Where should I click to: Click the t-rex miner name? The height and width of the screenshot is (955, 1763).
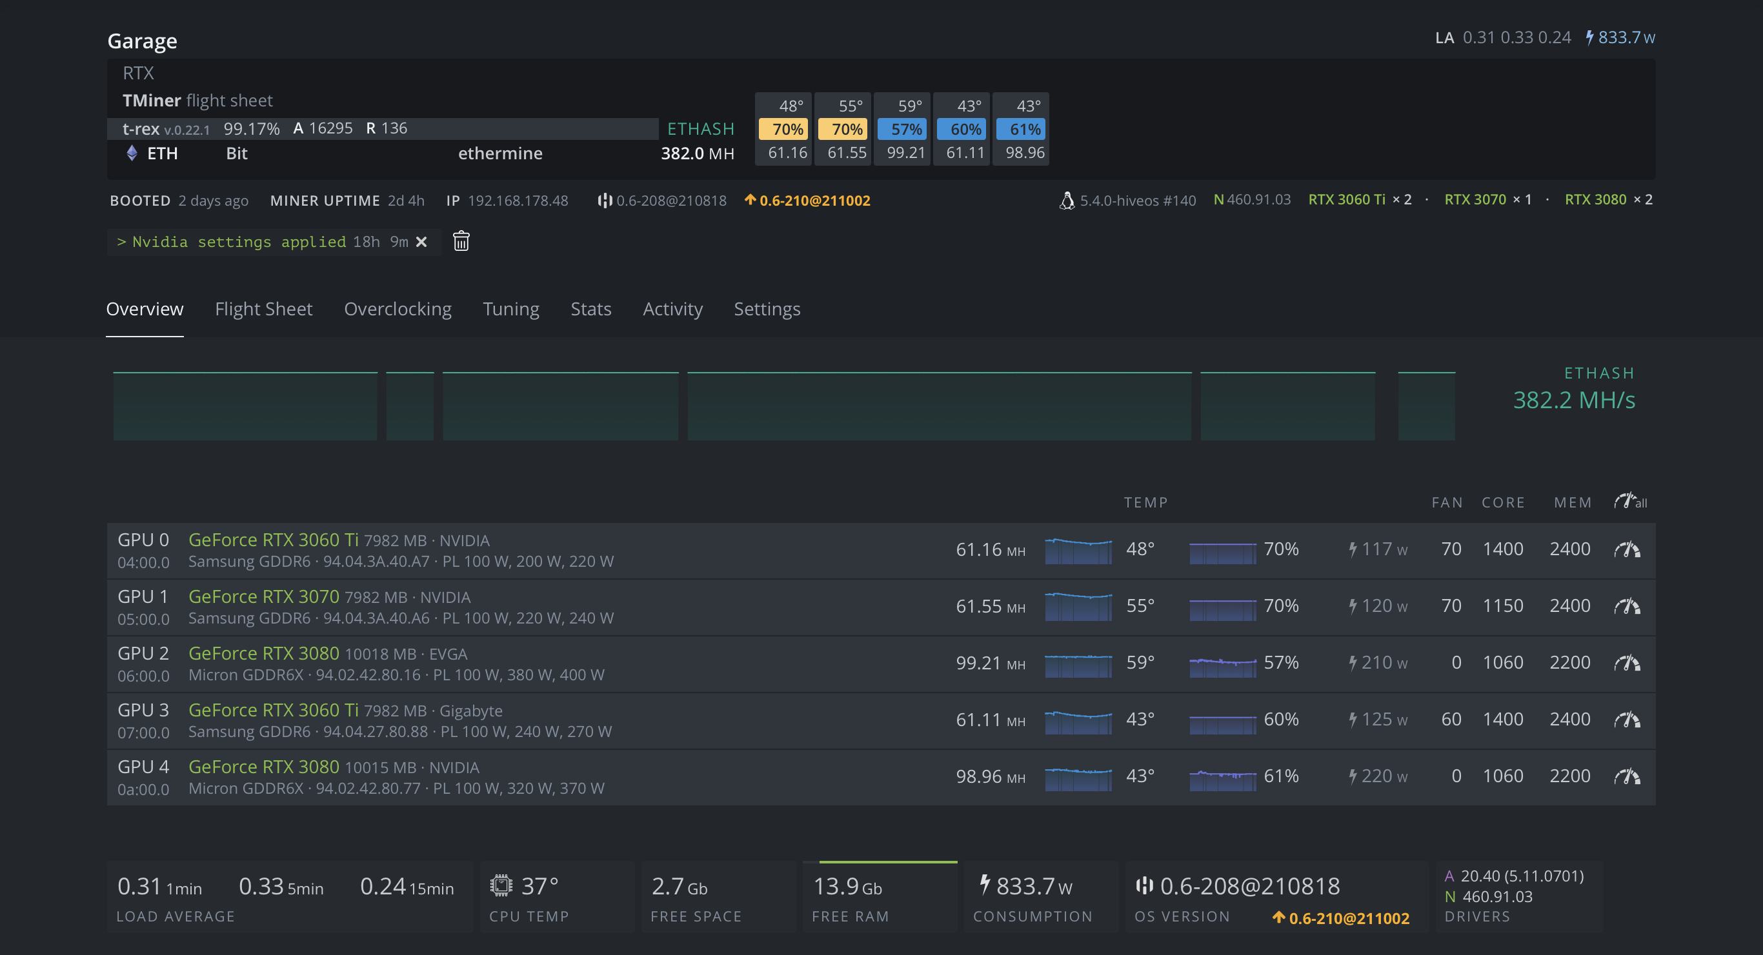point(140,128)
